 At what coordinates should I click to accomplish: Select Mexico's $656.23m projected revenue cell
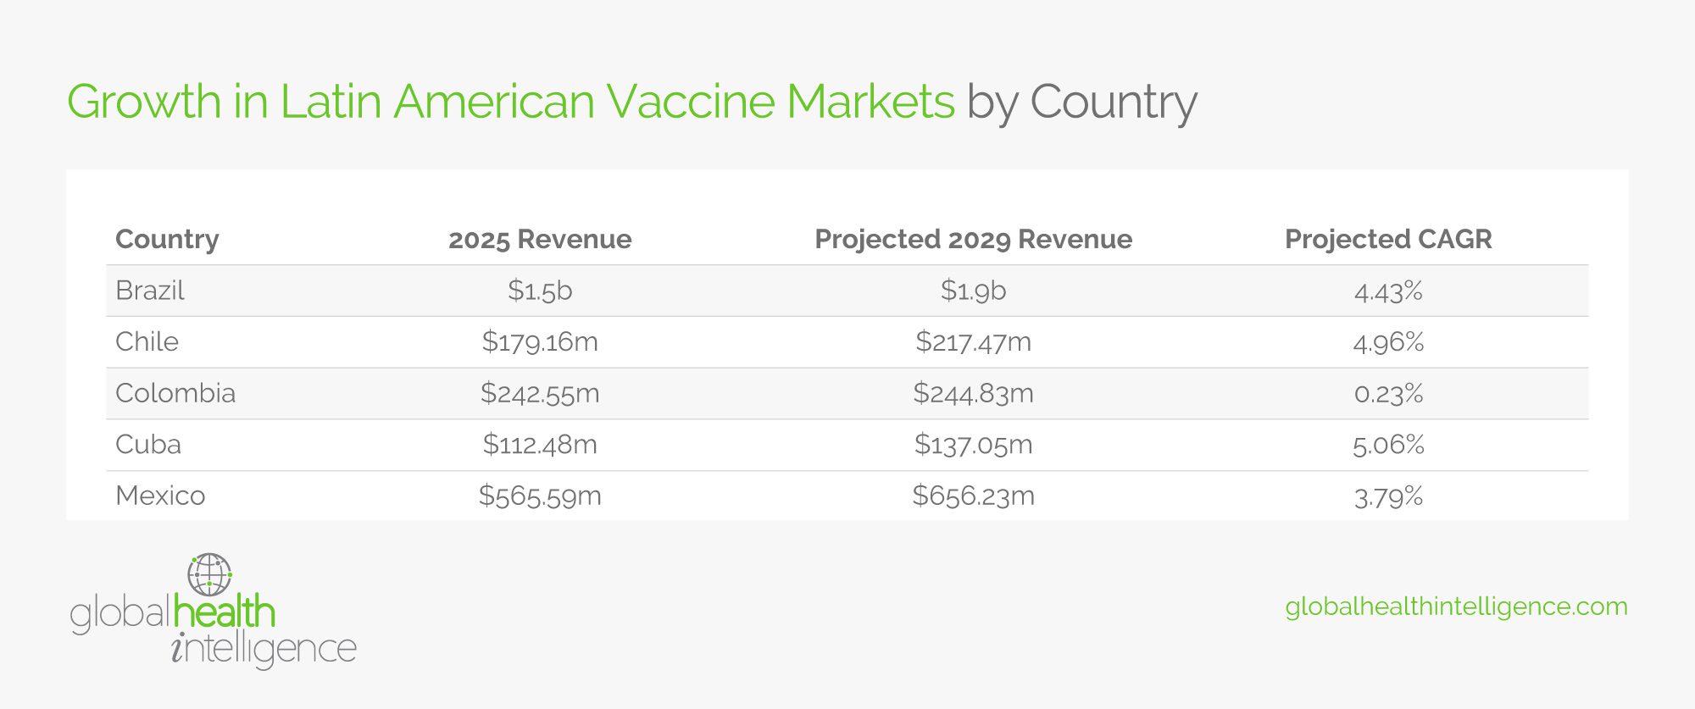coord(973,496)
